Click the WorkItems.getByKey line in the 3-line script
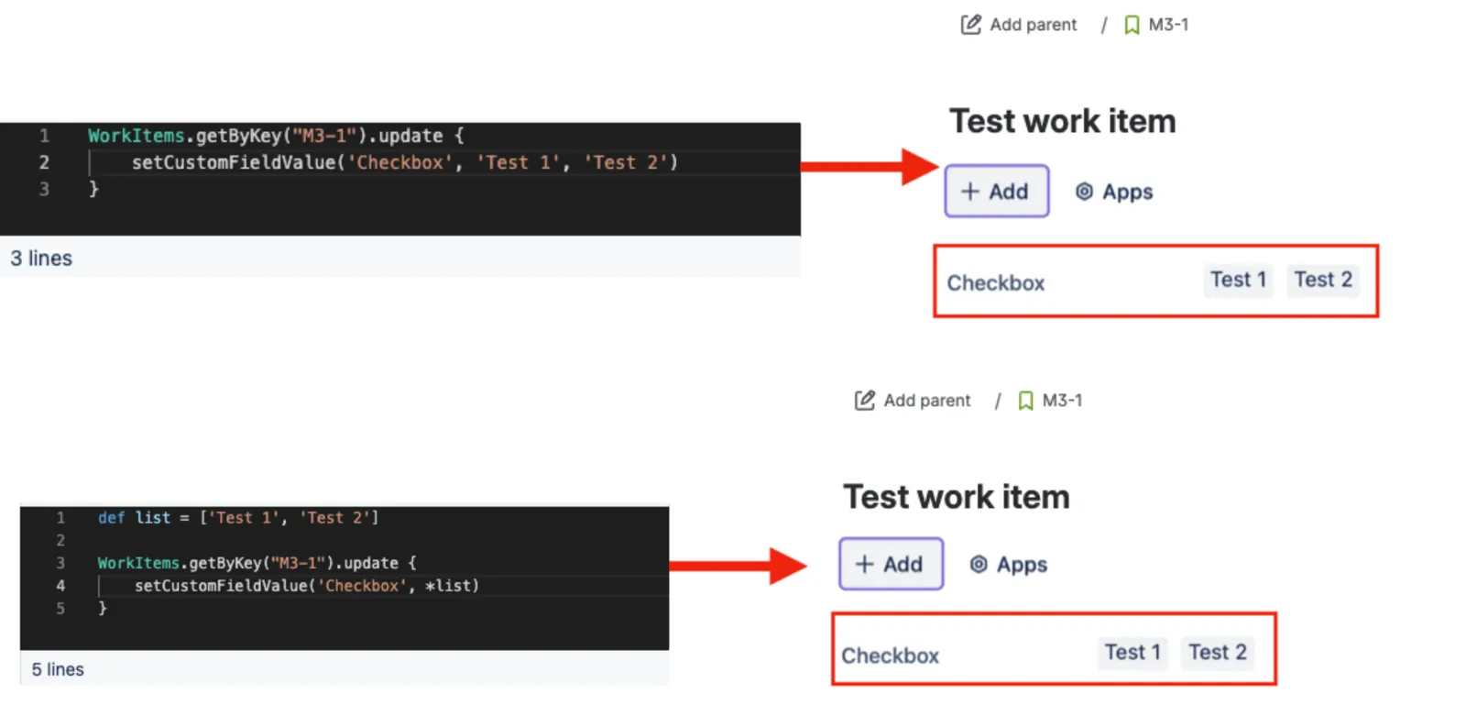 click(x=276, y=136)
